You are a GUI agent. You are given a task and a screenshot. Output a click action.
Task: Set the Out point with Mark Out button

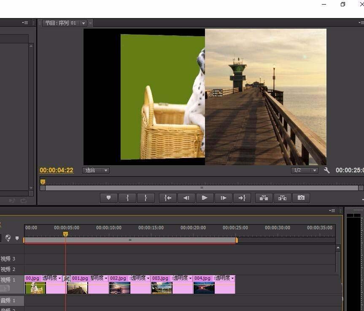coord(146,198)
